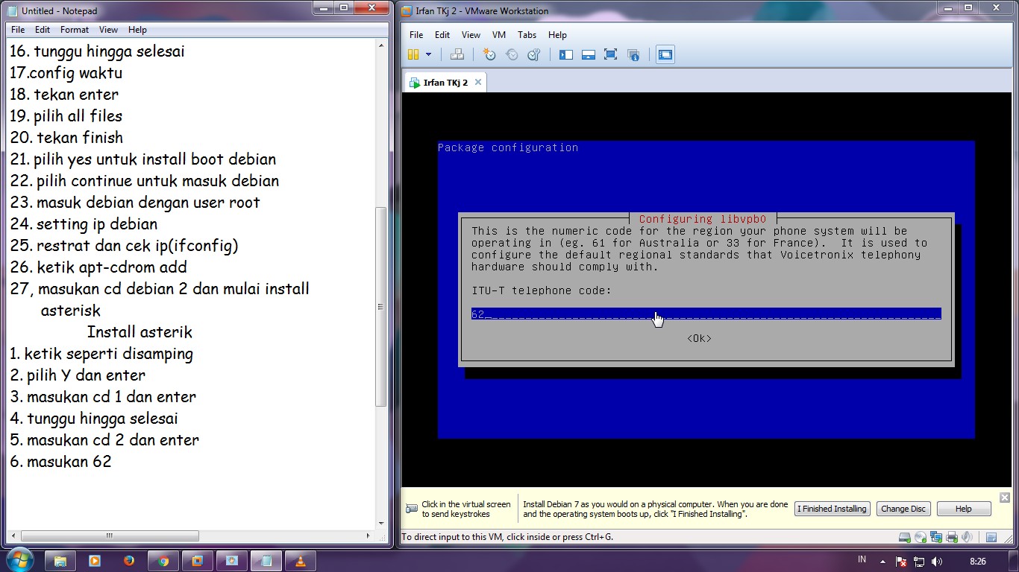Click the VMware message log icon
This screenshot has height=572, width=1019.
[991, 537]
